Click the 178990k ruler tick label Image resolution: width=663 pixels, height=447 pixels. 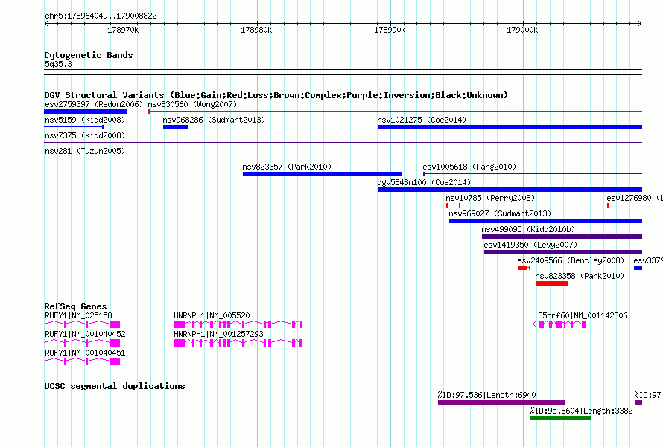pyautogui.click(x=390, y=30)
